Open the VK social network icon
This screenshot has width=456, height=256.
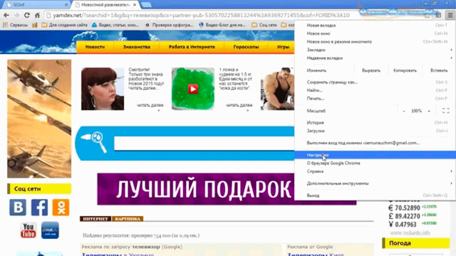(x=18, y=207)
